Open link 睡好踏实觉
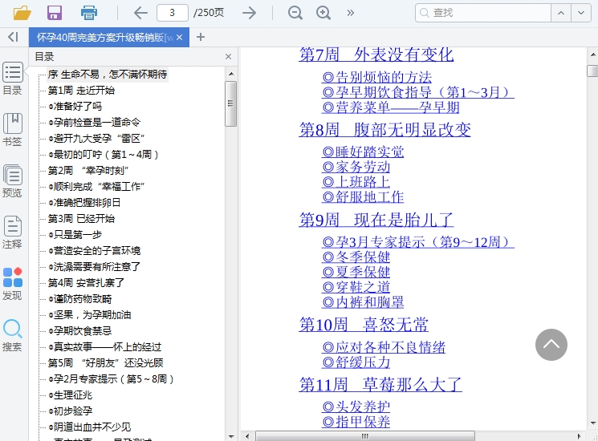 coord(363,152)
